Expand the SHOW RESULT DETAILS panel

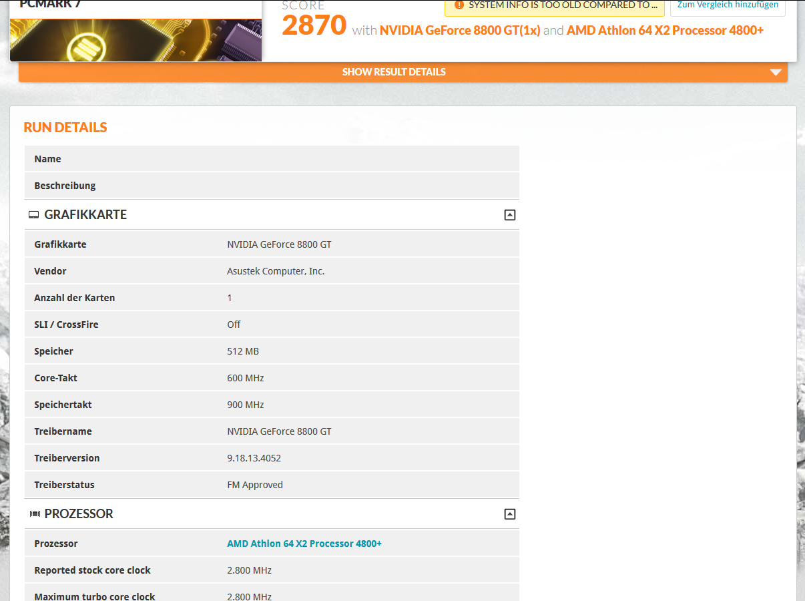click(393, 71)
